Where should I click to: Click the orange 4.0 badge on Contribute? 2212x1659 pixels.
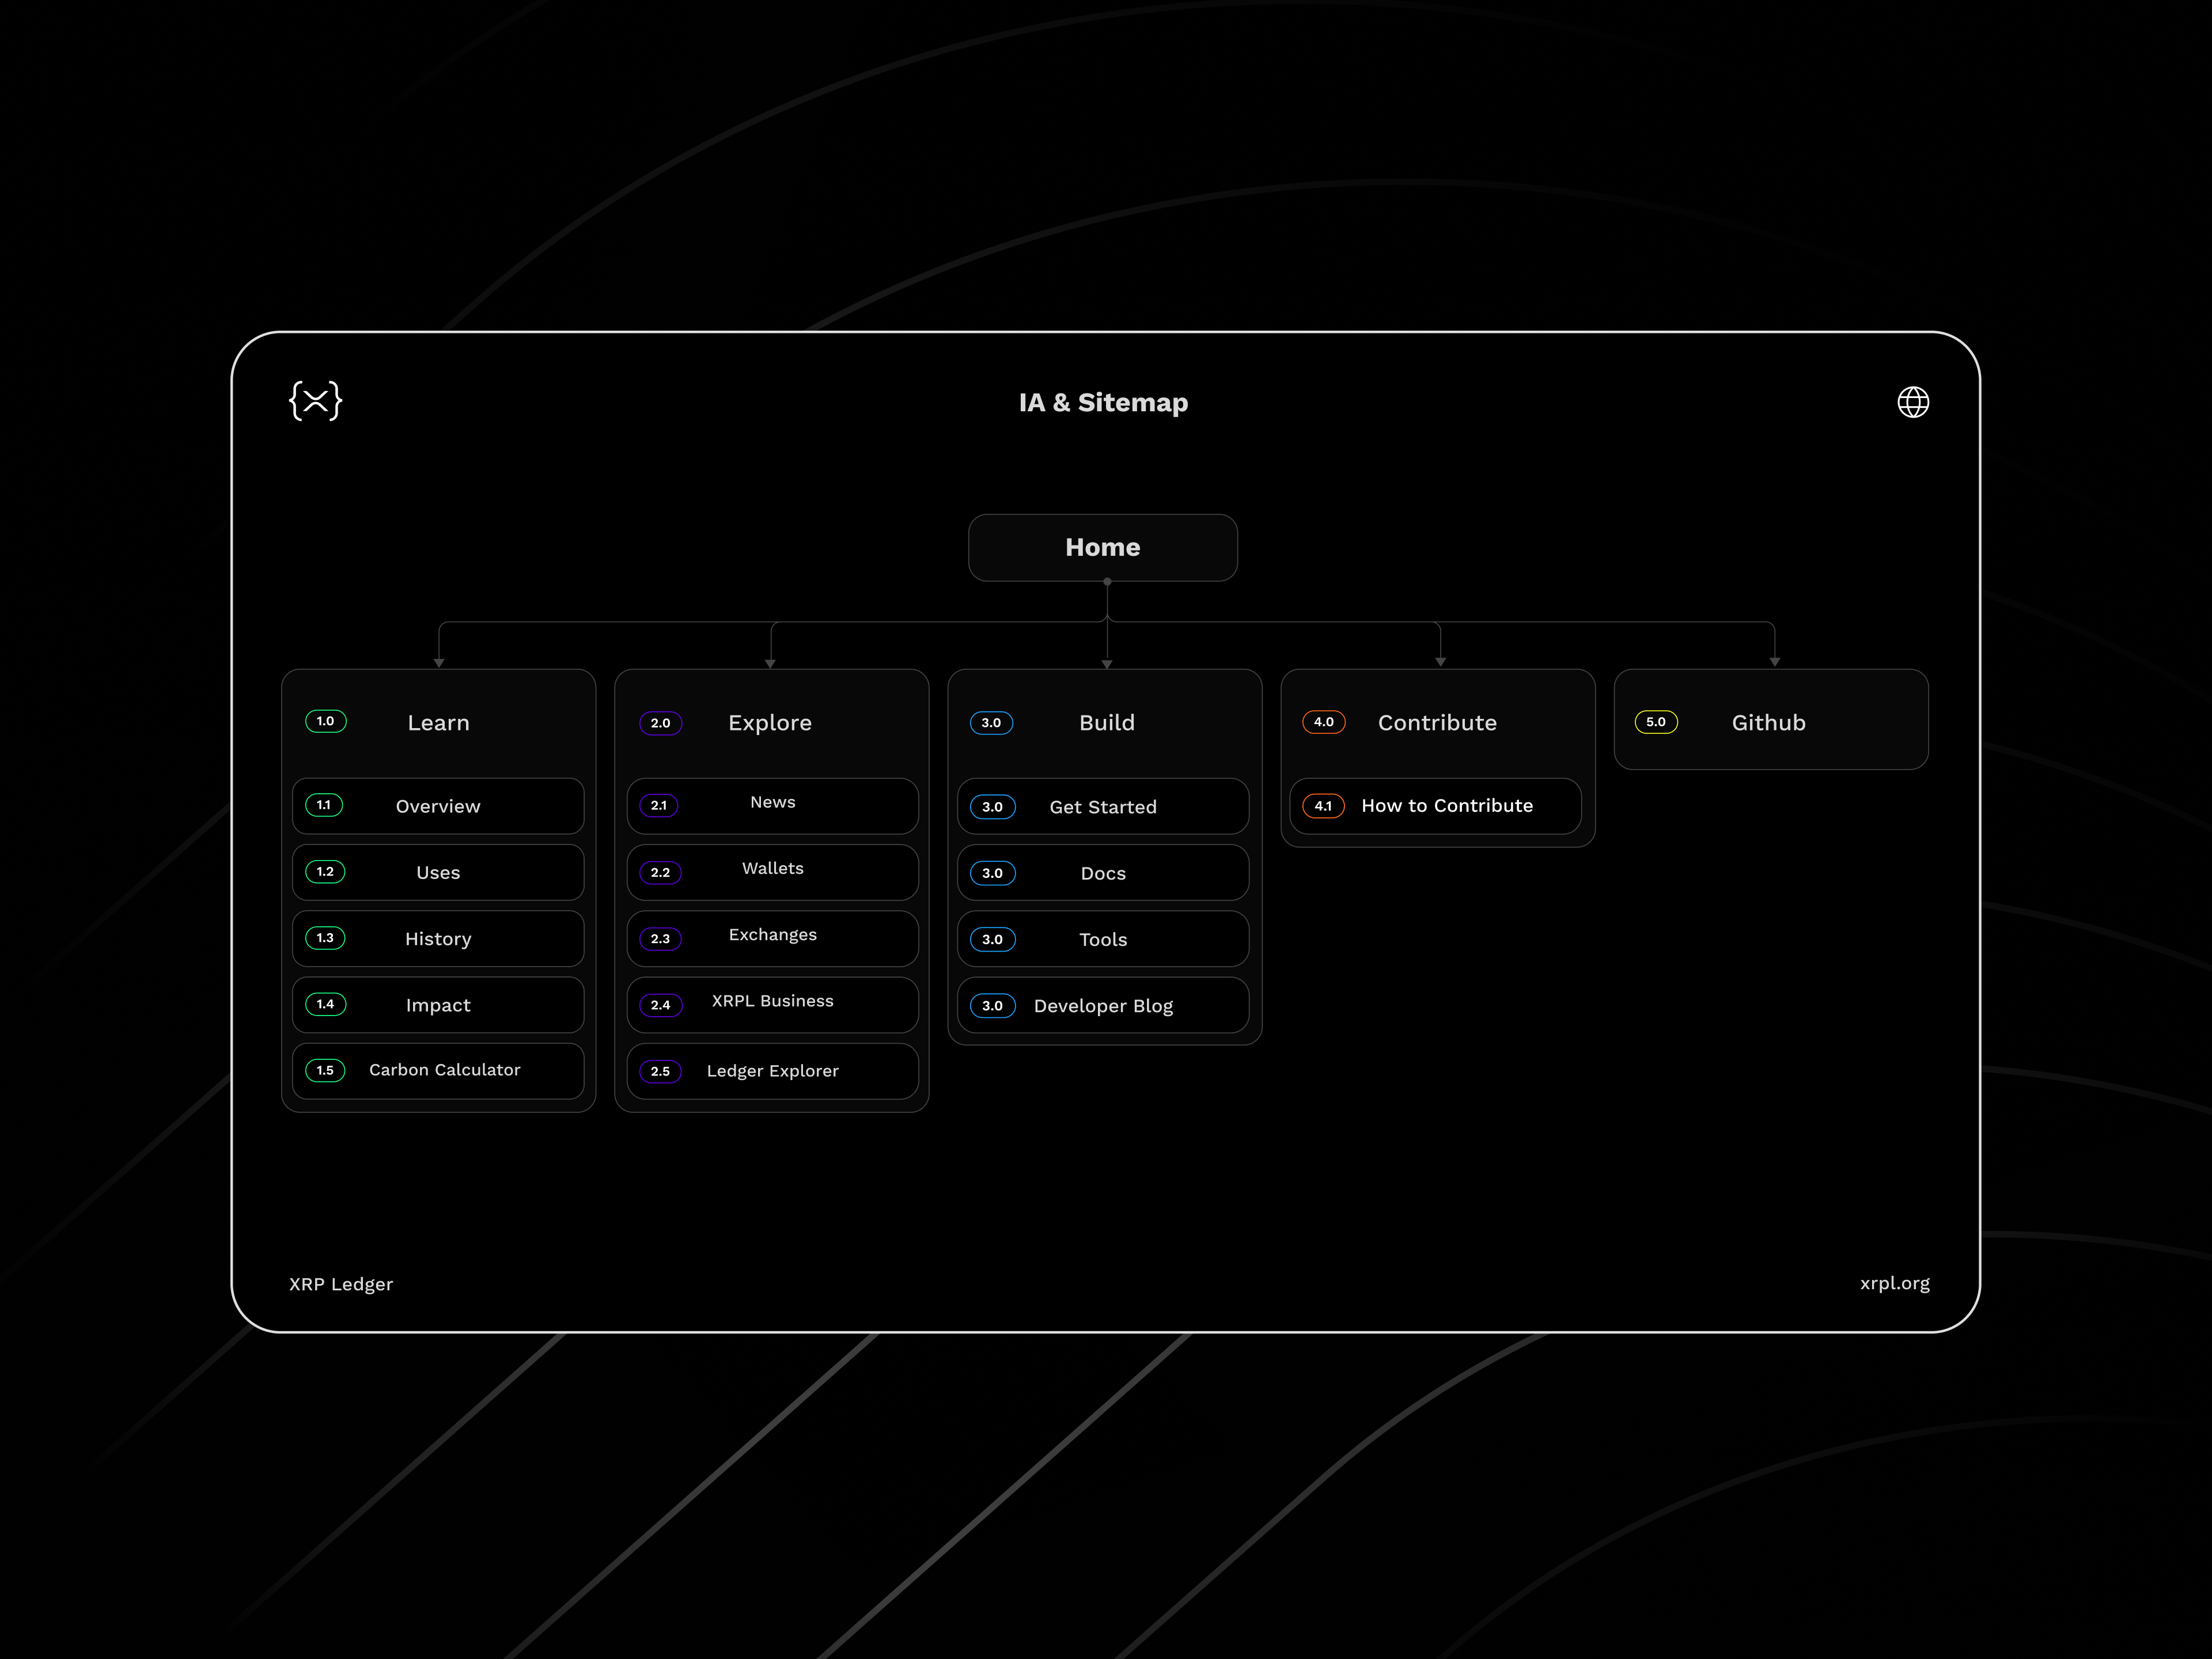[1323, 722]
